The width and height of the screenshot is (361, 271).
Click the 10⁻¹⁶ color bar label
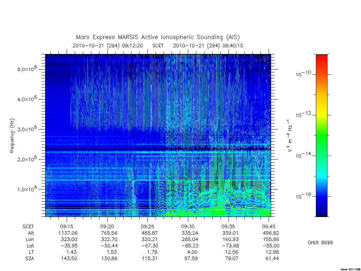[303, 195]
